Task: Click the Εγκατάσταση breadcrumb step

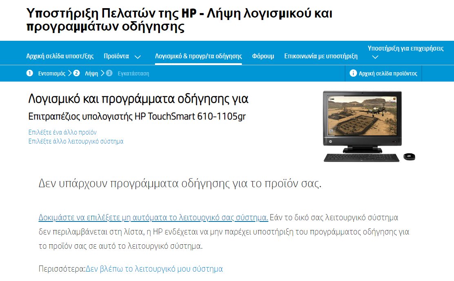Action: 133,73
